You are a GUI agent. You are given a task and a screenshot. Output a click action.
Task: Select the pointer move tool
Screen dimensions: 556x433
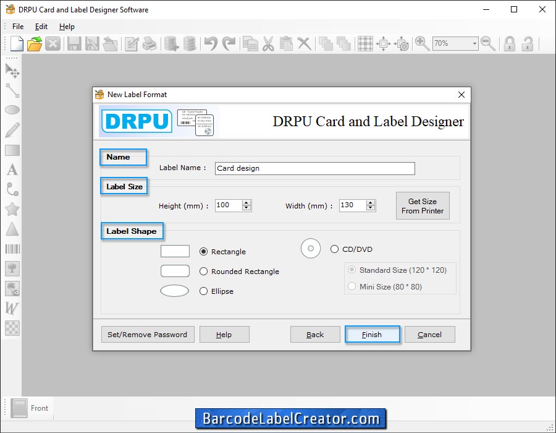click(12, 71)
